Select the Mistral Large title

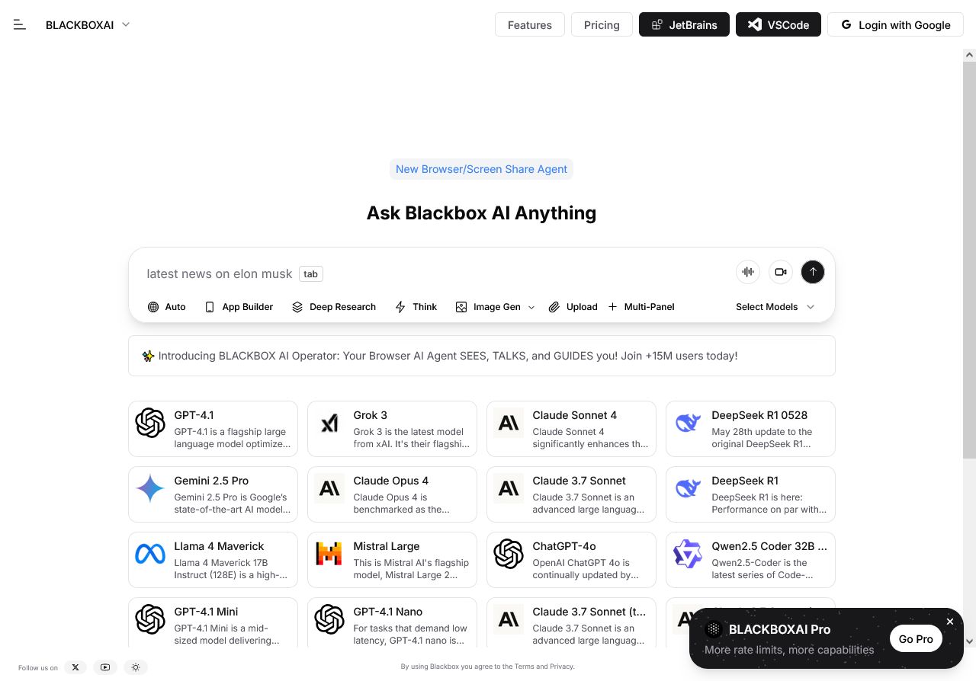[x=387, y=546]
